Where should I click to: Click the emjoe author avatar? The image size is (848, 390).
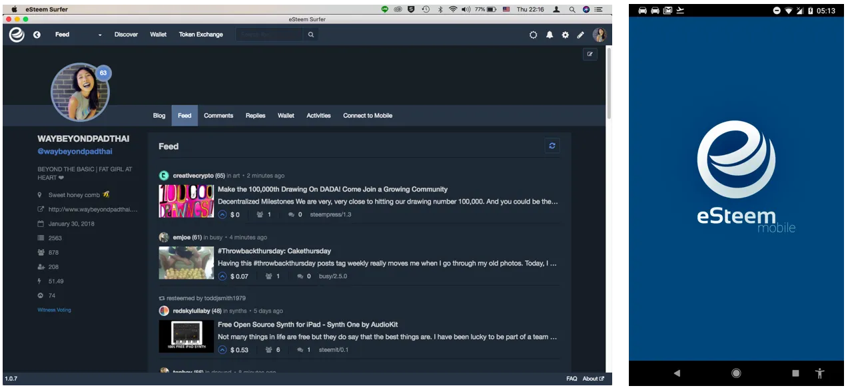click(164, 237)
